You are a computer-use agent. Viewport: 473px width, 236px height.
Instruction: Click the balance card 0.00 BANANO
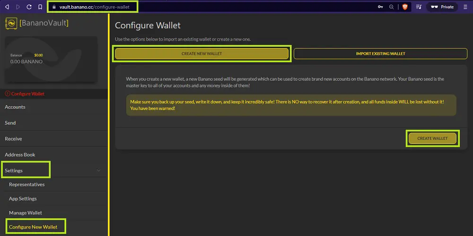(x=51, y=60)
